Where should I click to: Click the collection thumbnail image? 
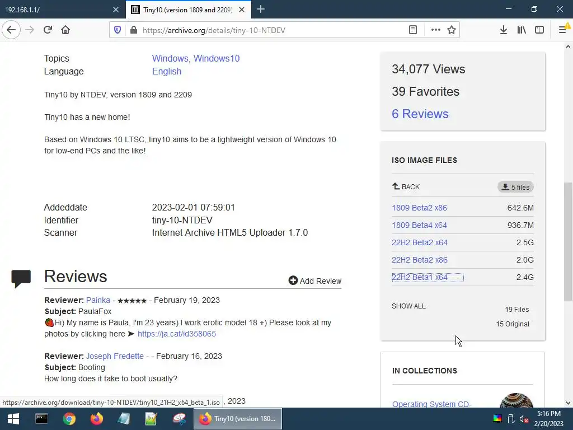[516, 400]
